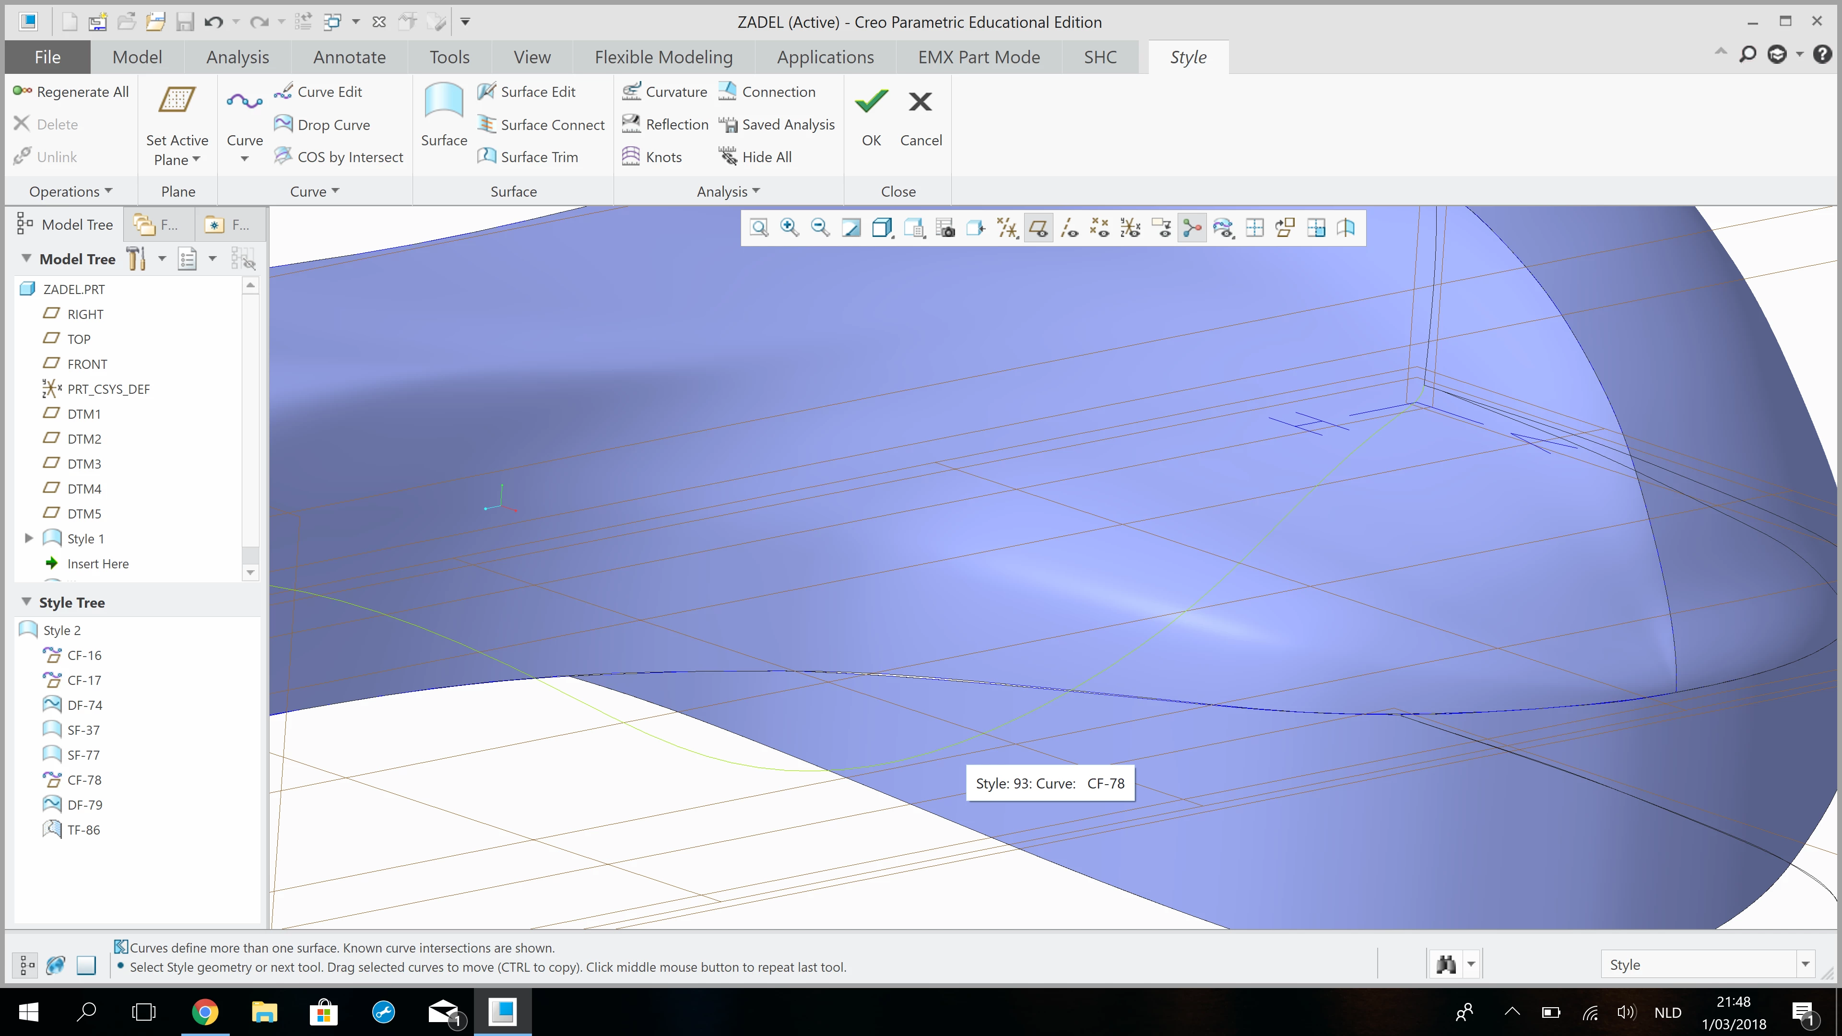Switch to the Analysis ribbon tab

tap(237, 57)
